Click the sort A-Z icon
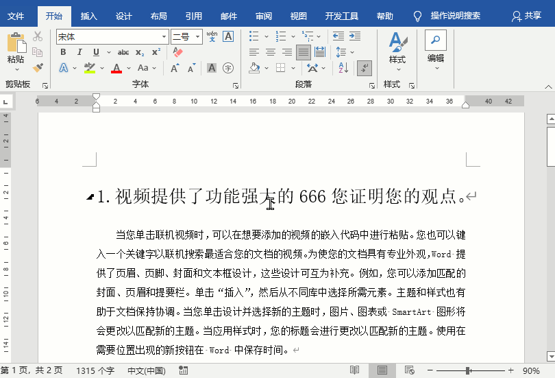 (x=343, y=68)
